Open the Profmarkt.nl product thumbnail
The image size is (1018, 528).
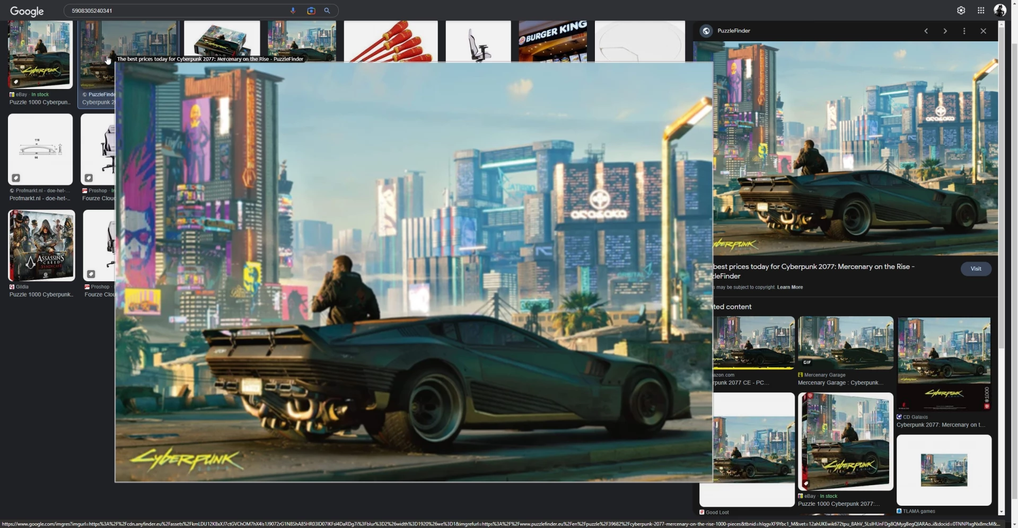40,149
